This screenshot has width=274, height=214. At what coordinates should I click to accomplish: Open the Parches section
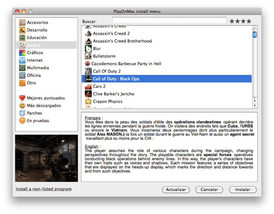tap(46, 113)
